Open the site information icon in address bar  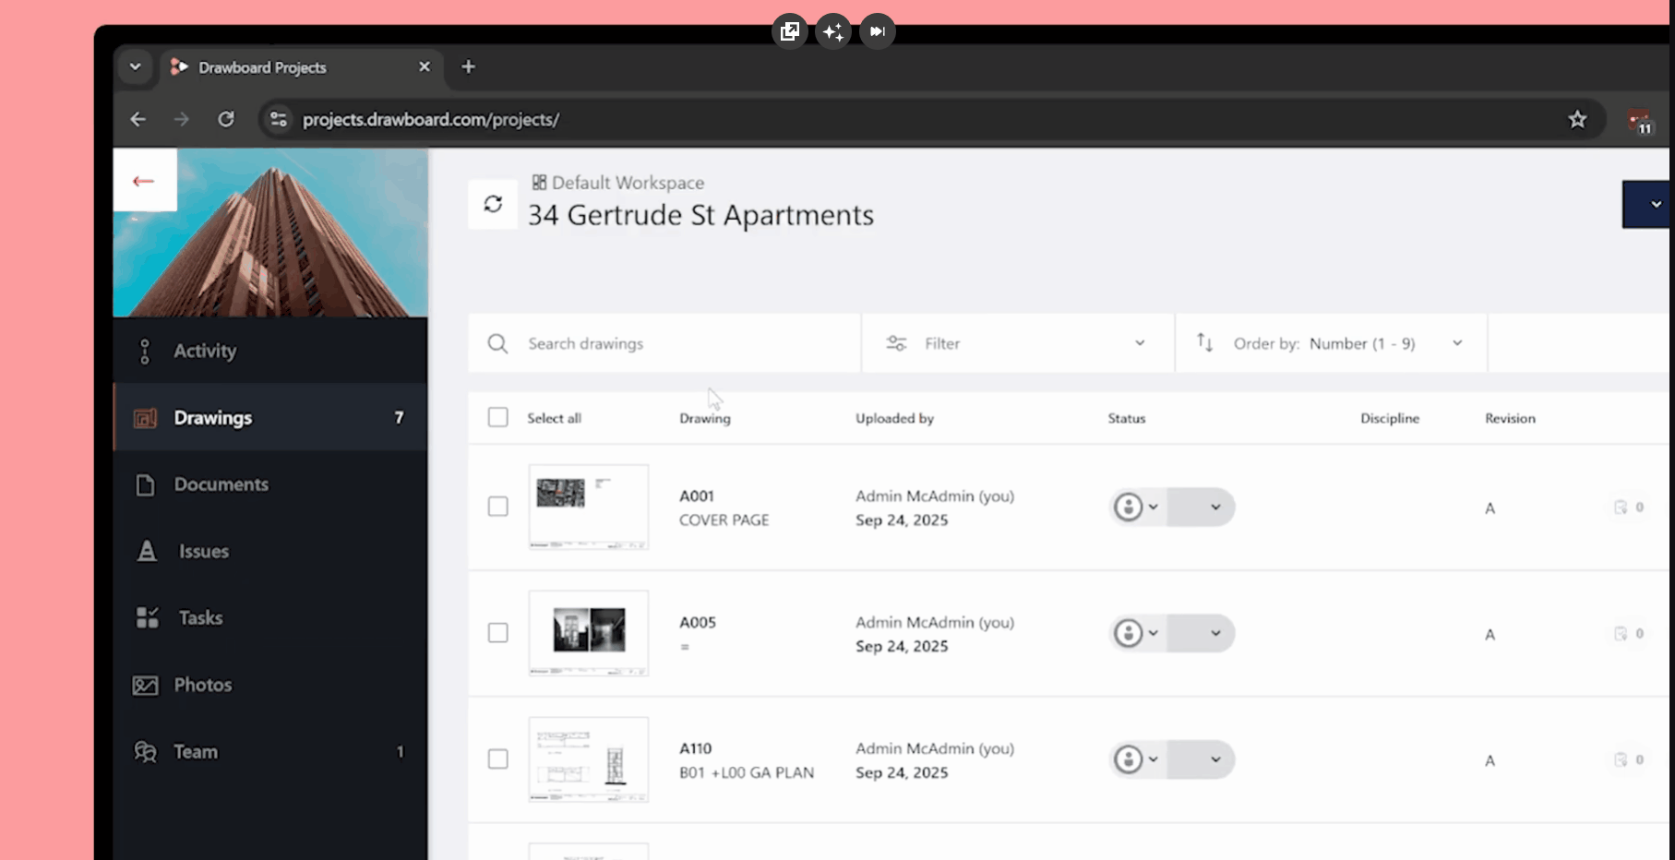(x=279, y=119)
